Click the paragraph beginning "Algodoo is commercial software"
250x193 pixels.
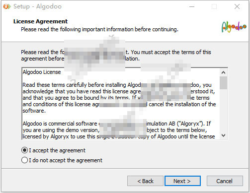click(x=119, y=130)
